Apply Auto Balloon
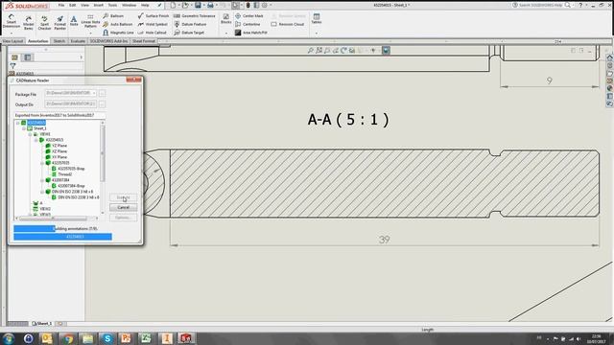Viewport: 614px width, 345px height. (x=118, y=24)
